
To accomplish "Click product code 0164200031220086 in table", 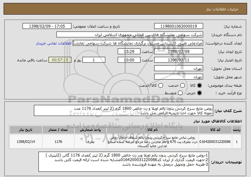I will (x=215, y=142).
